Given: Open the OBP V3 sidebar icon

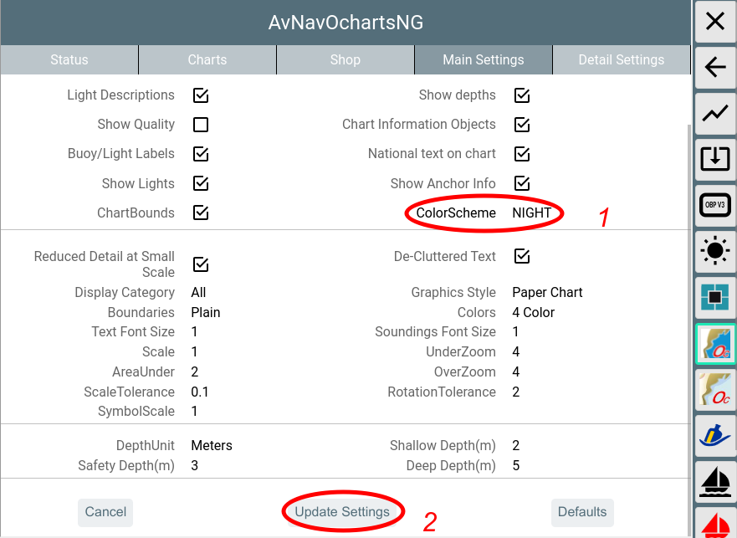Looking at the screenshot, I should [x=715, y=204].
